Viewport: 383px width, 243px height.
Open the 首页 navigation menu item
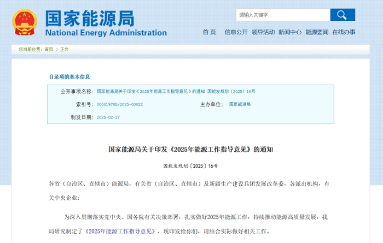[210, 32]
